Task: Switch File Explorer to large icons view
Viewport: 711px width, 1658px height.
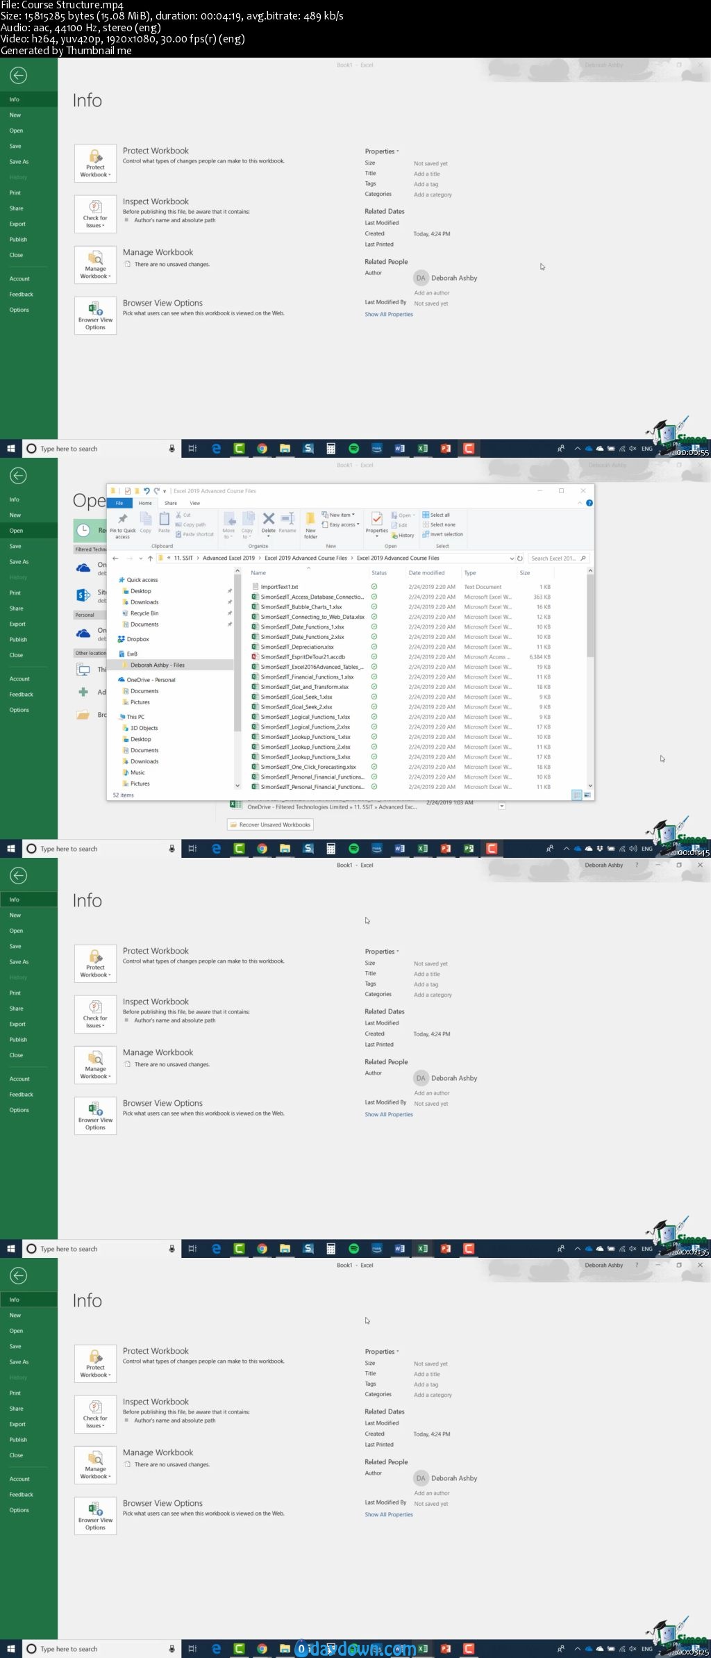Action: [x=587, y=795]
